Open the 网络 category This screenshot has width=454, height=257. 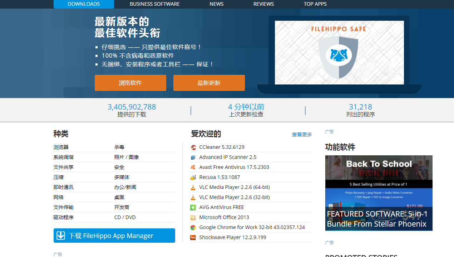[x=59, y=197]
